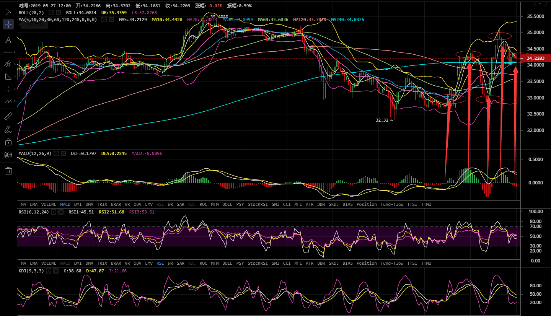Screen dimensions: 551x316
Task: Switch RSI pane to SAR indicator
Action: (x=181, y=263)
